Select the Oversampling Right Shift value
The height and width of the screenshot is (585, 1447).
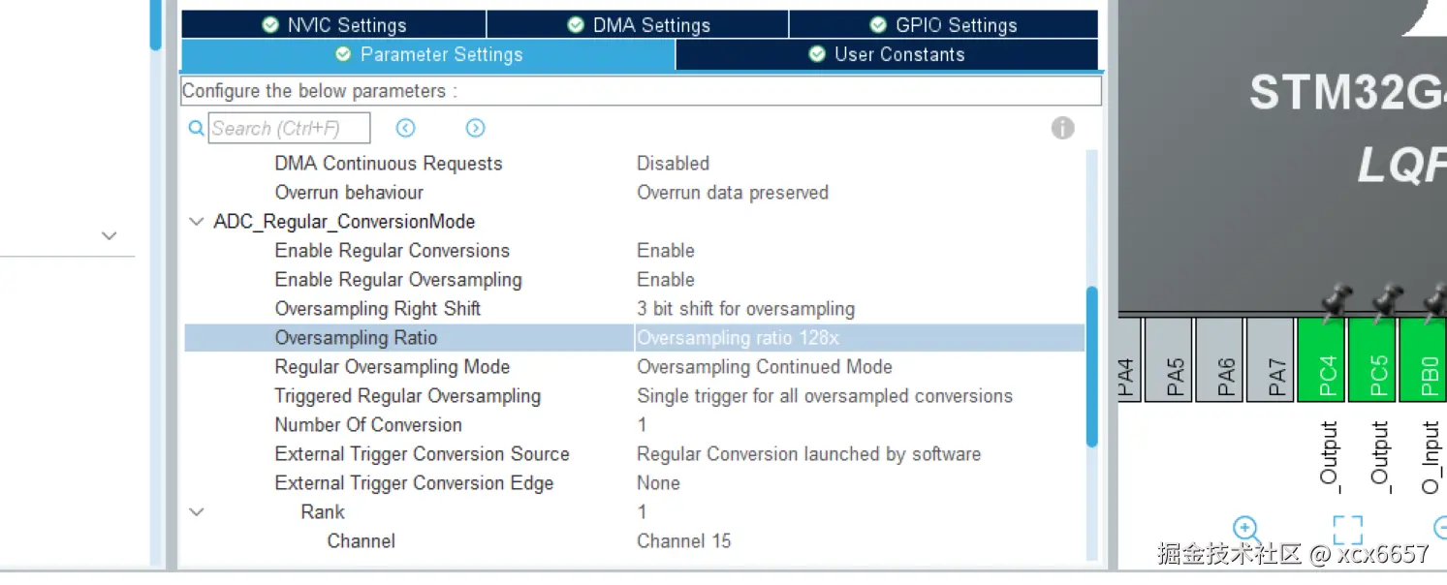[x=745, y=309]
